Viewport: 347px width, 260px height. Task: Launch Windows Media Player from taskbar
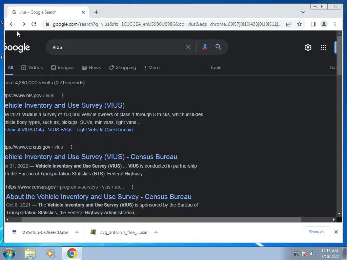(51, 253)
